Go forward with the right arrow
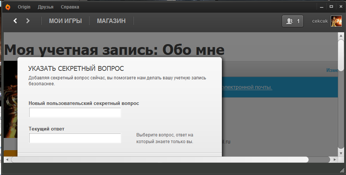Image resolution: width=346 pixels, height=175 pixels. click(x=28, y=21)
